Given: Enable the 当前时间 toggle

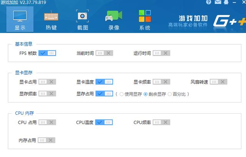Looking at the screenshot, I should click(104, 53).
